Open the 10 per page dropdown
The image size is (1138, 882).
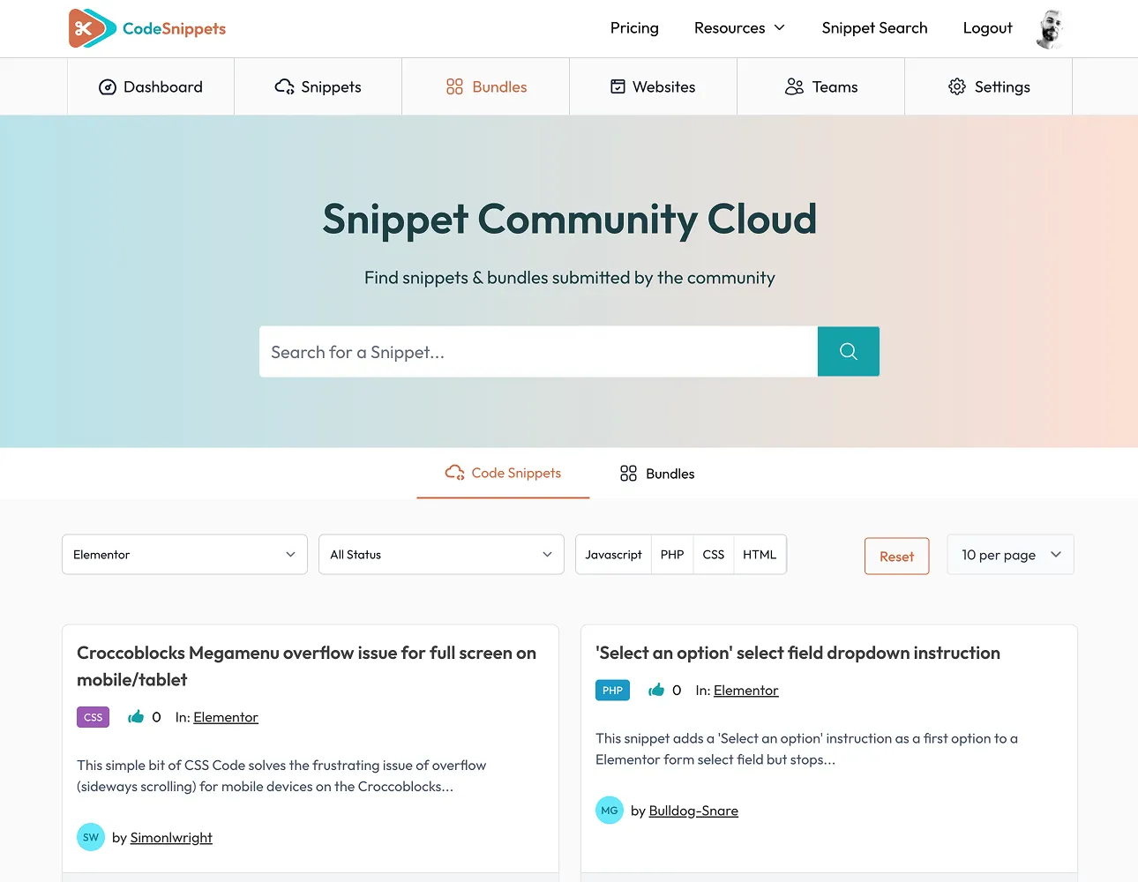point(1010,555)
